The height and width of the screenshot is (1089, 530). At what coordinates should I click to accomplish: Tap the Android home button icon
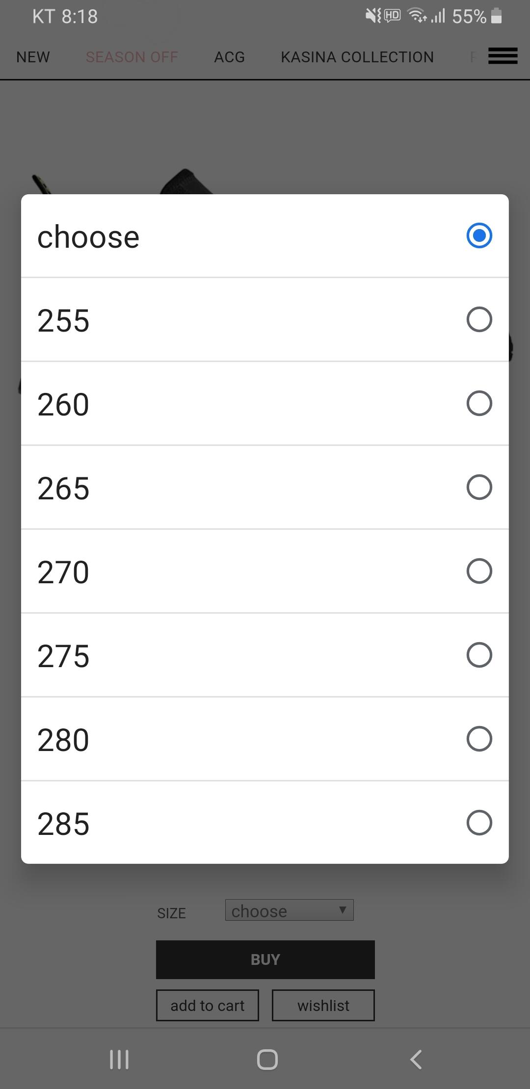(x=267, y=1059)
